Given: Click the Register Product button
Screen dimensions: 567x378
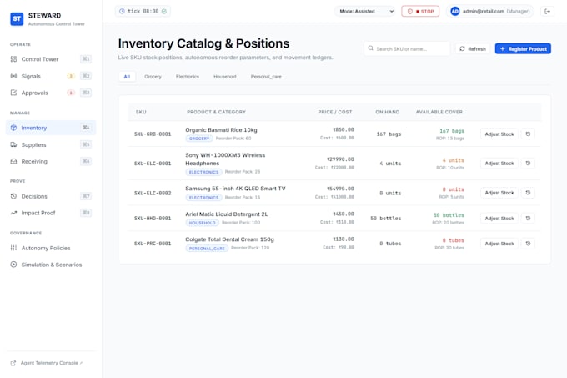Looking at the screenshot, I should coord(523,49).
